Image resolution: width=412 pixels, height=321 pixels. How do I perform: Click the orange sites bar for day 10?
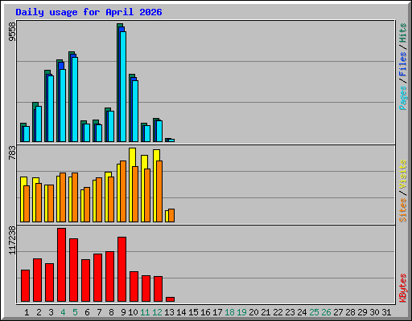click(135, 194)
